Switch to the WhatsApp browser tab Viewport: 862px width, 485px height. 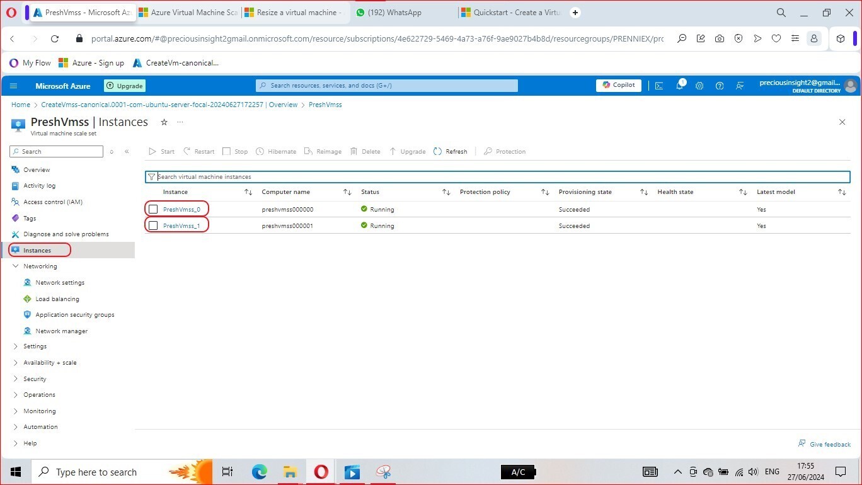click(x=394, y=13)
